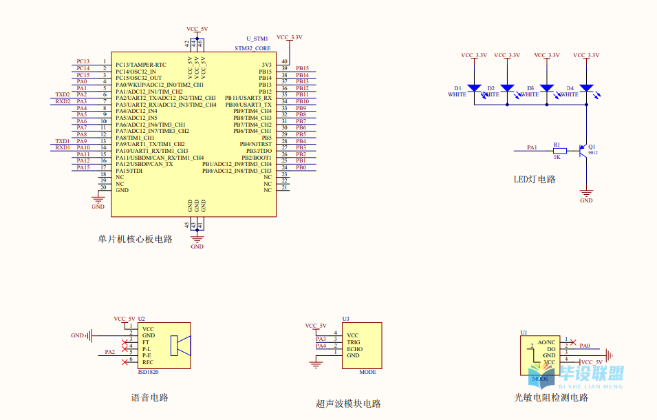Select the VCC_5V power port on ultrasonic U3

(316, 327)
